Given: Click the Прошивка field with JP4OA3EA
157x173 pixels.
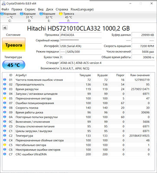Looking at the screenshot, I should 81,35.
